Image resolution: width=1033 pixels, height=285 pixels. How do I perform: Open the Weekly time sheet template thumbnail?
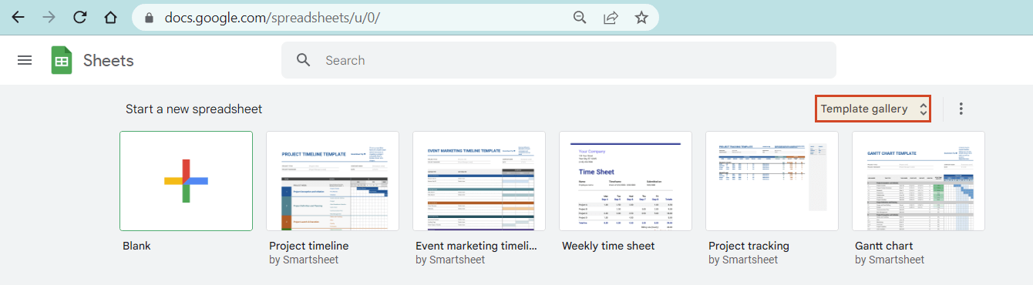625,181
